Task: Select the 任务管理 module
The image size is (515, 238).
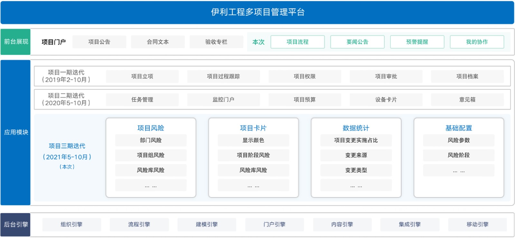Action: 142,100
